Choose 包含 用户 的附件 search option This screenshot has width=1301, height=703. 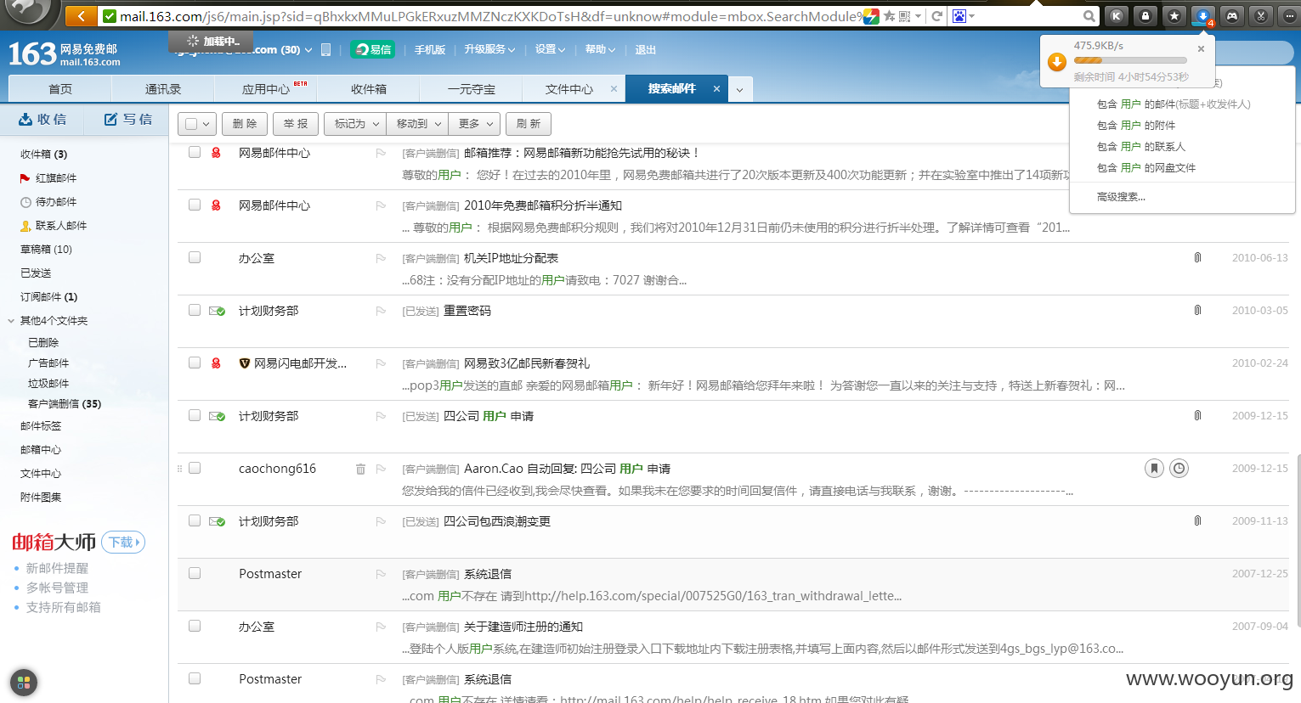[1136, 126]
